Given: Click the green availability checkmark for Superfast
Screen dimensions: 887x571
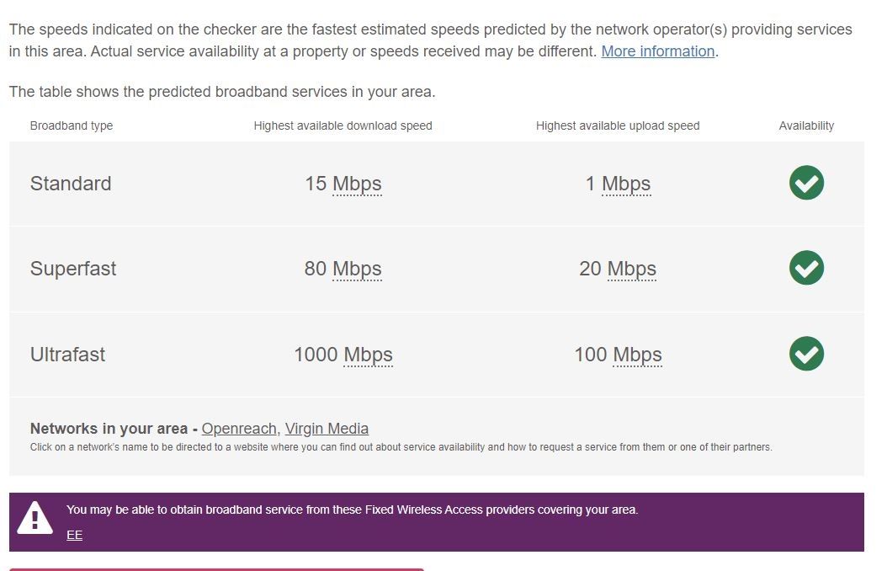Looking at the screenshot, I should 806,268.
